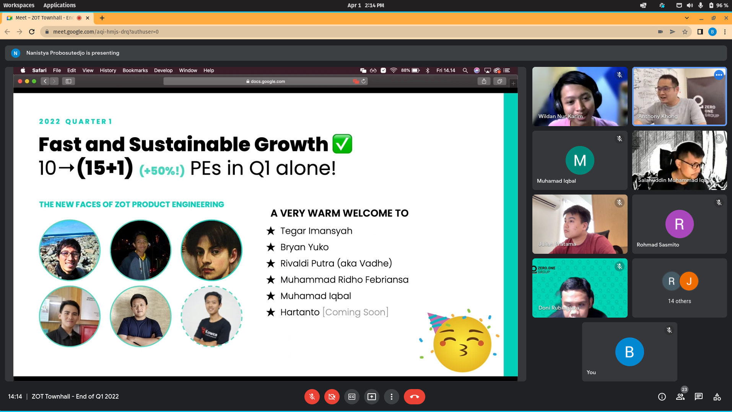Open the meeting details info icon
The image size is (732, 412).
(662, 397)
